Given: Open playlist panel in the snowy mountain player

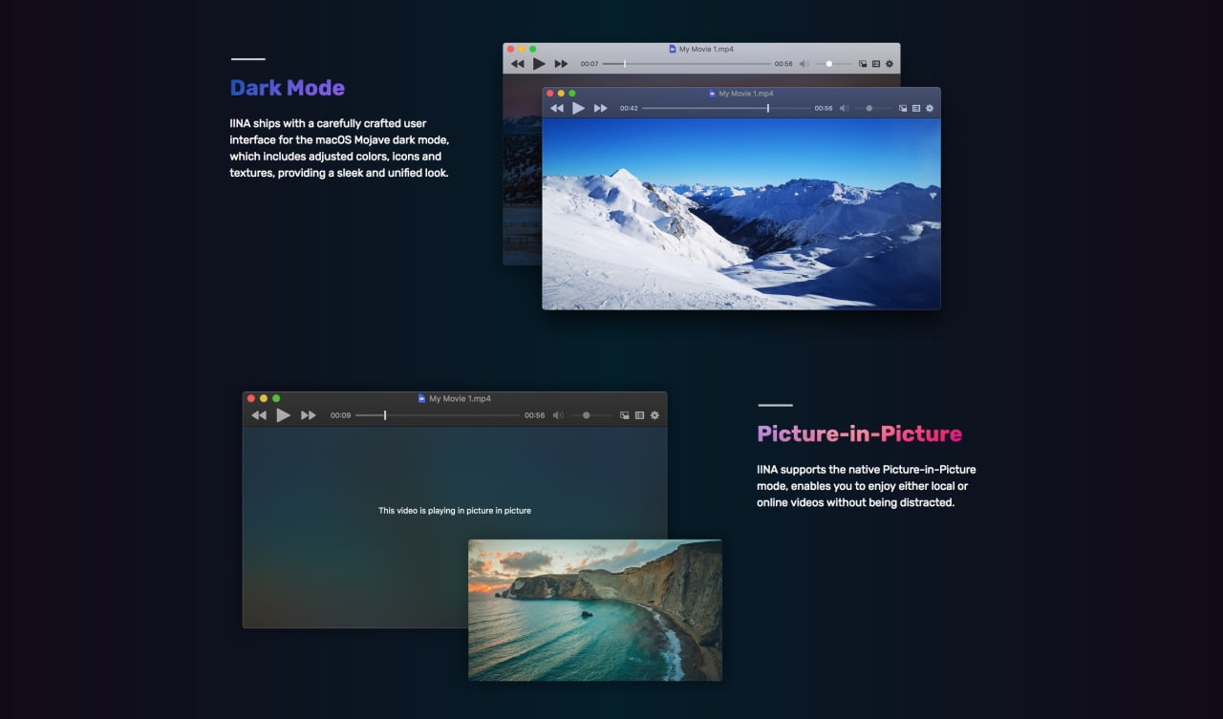Looking at the screenshot, I should [x=915, y=109].
